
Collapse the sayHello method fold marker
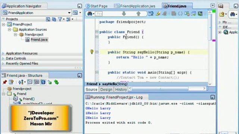coord(97,52)
